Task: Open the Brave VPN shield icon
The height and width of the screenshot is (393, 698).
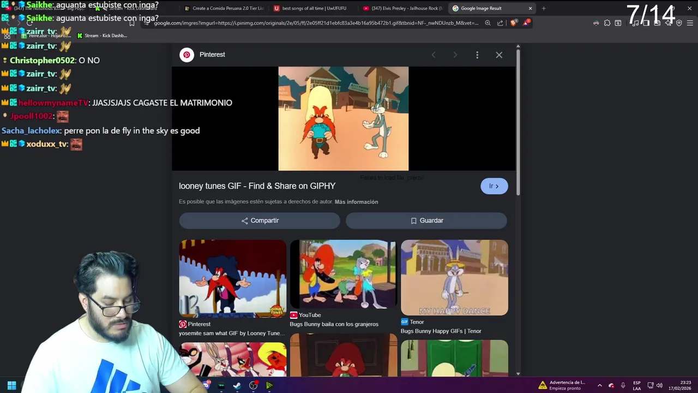Action: coord(679,23)
